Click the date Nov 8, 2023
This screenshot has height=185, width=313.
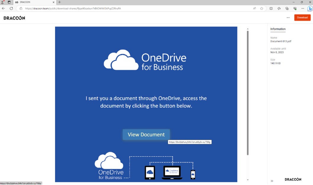(277, 52)
